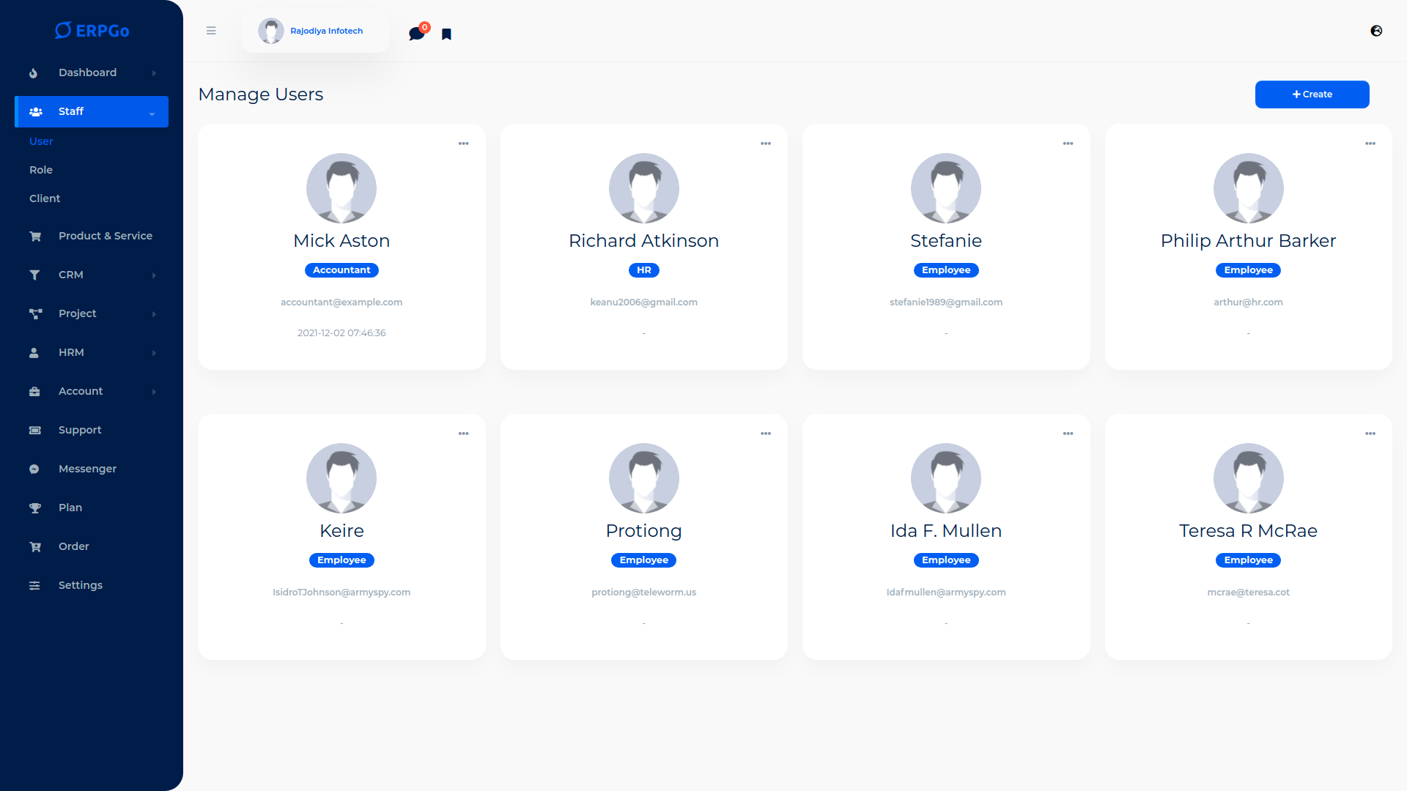Select Role under Staff
This screenshot has width=1407, height=791.
pyautogui.click(x=41, y=170)
